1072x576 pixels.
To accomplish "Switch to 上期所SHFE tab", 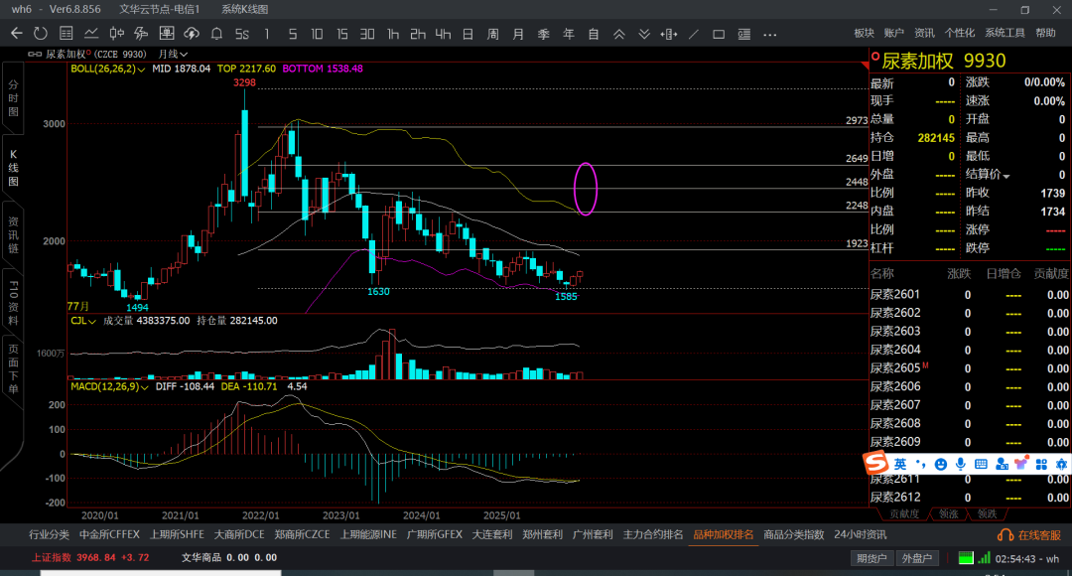I will tap(177, 534).
